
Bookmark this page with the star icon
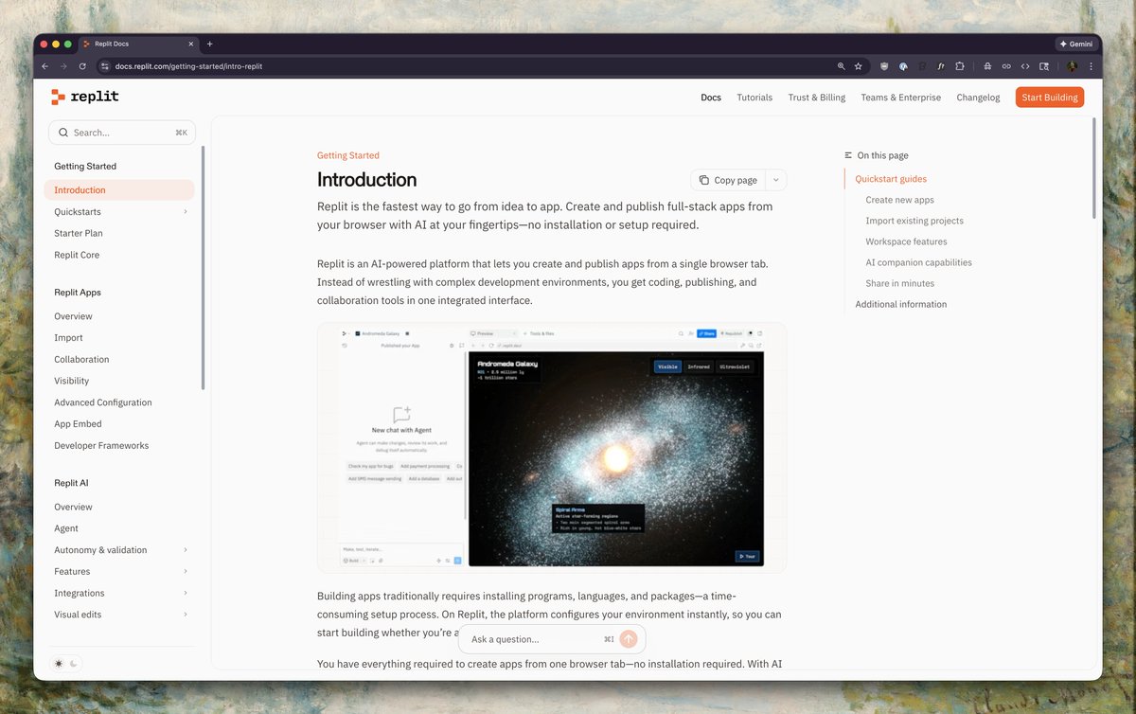pyautogui.click(x=858, y=66)
